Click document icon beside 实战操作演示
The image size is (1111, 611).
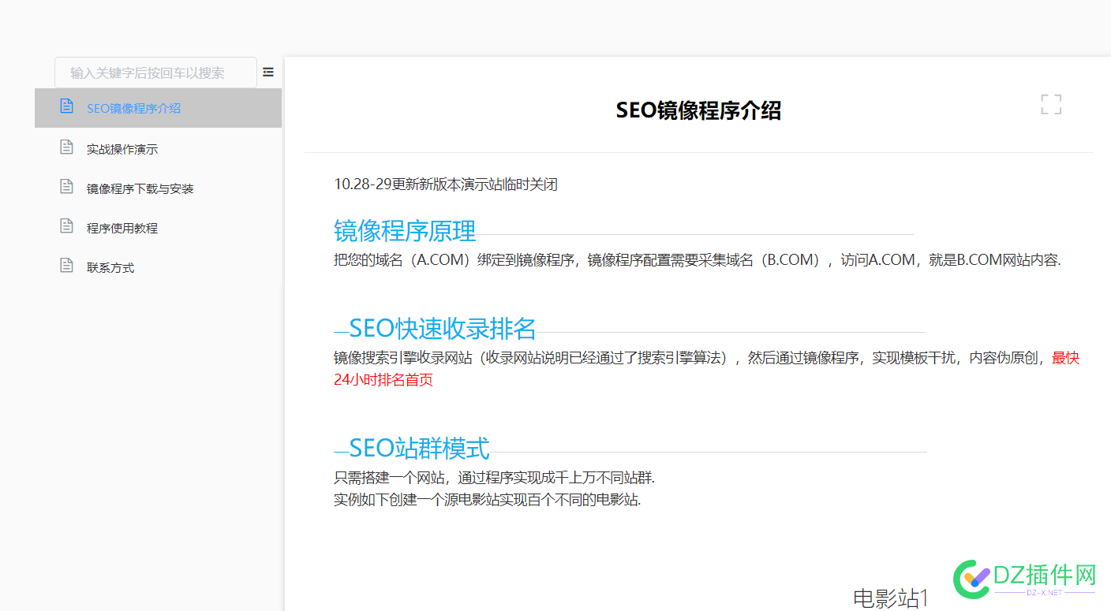(67, 147)
